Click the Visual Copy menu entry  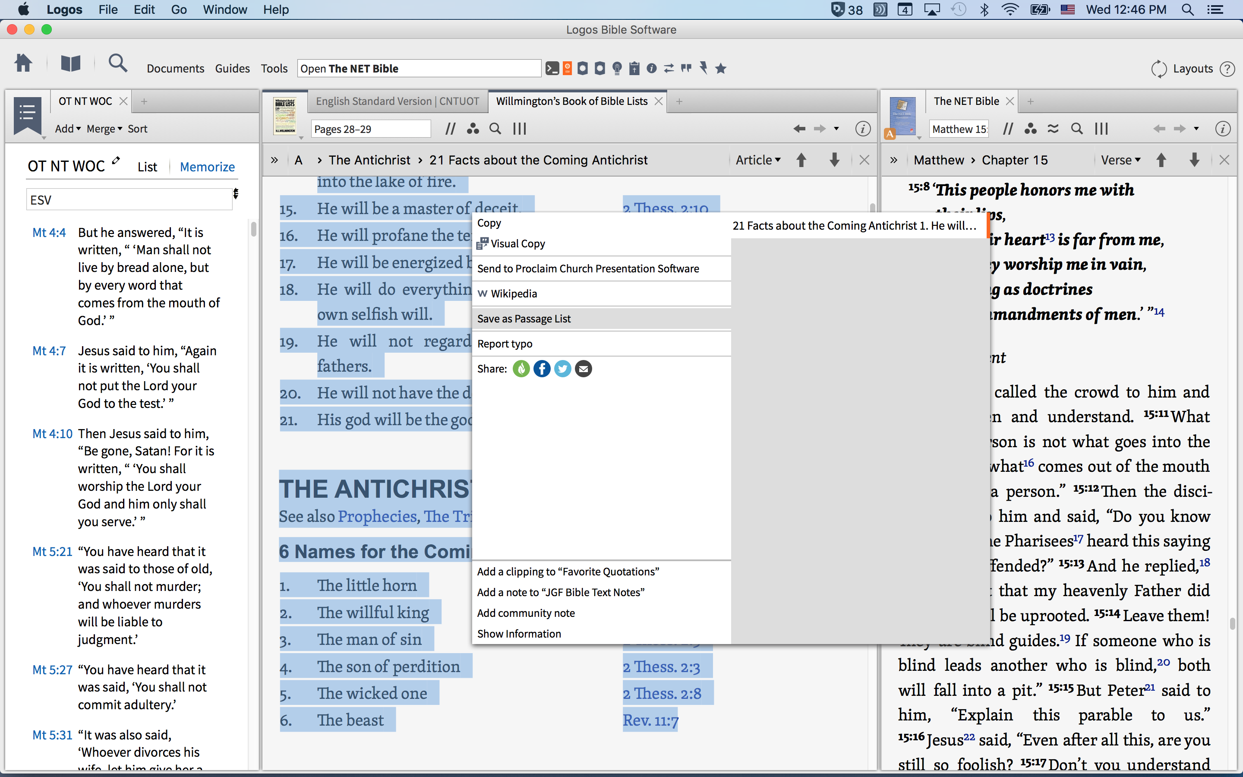coord(517,243)
